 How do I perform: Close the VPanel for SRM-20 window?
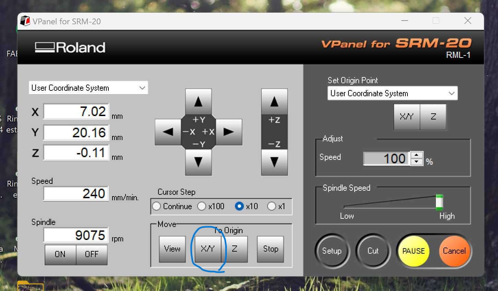pyautogui.click(x=468, y=21)
